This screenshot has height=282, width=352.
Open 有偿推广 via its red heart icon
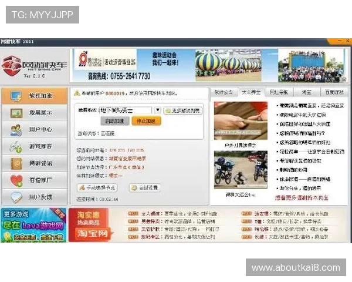pyautogui.click(x=16, y=180)
